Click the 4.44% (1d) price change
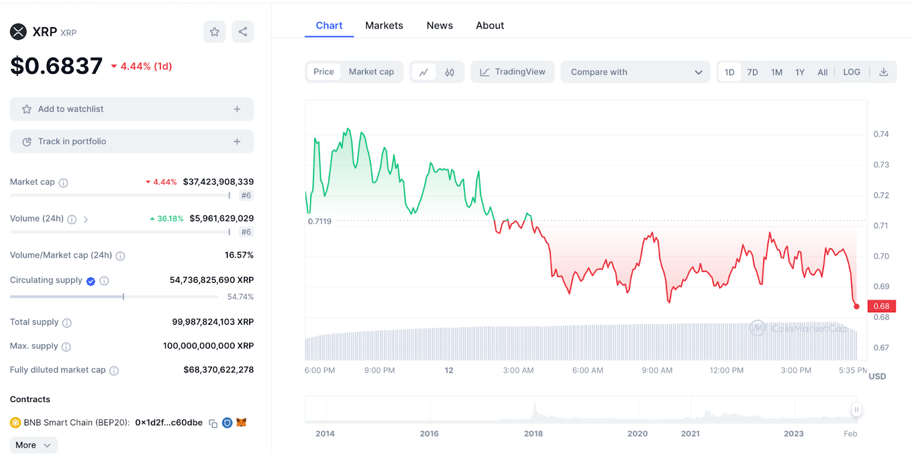Viewport: 914px width, 454px height. tap(141, 66)
